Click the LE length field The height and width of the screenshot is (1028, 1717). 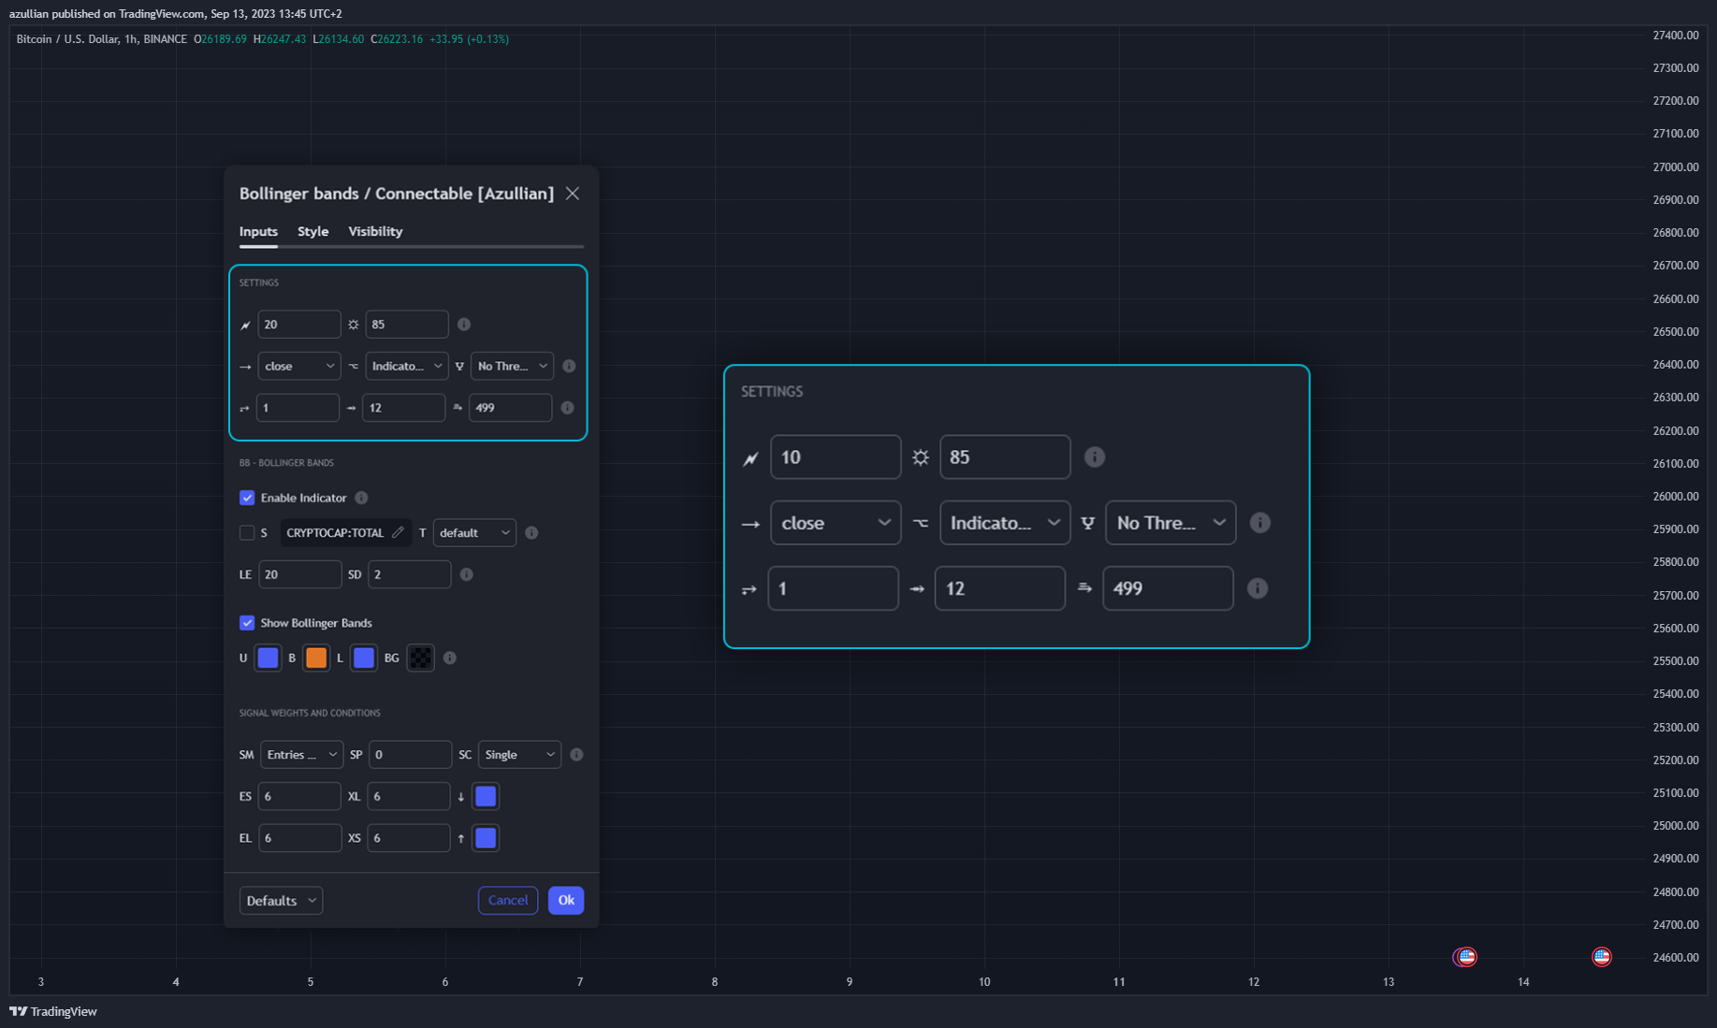(x=299, y=574)
